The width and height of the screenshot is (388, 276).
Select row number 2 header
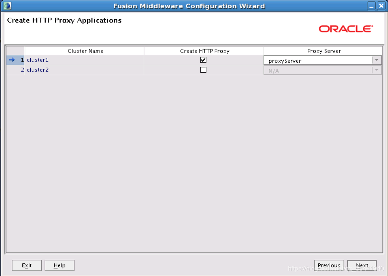(15, 70)
